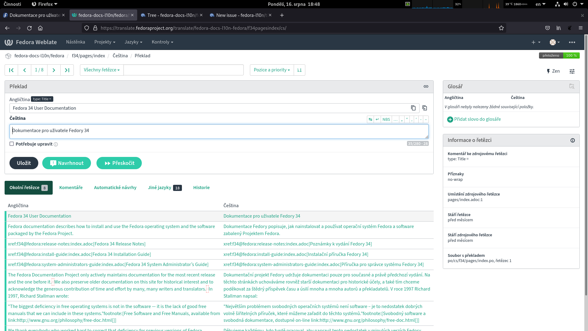Submit a suggestion with Navrhnout
This screenshot has width=588, height=331.
pos(66,163)
